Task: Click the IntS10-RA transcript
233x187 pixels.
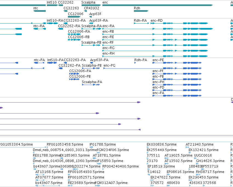Action: point(52,23)
